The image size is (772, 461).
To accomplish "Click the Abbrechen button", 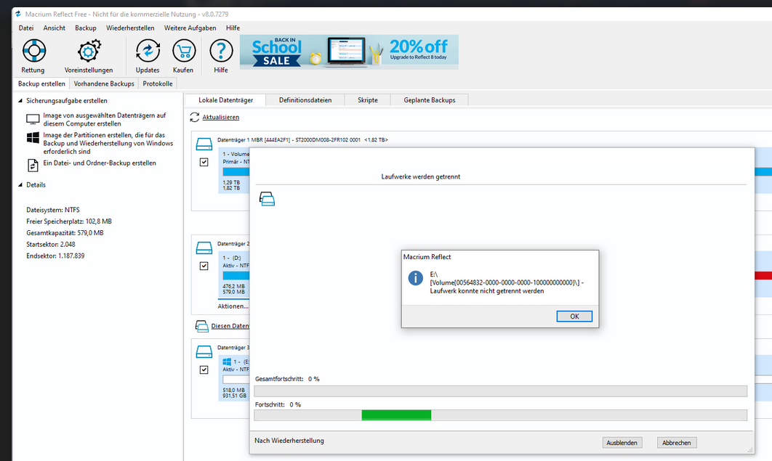I will [677, 443].
